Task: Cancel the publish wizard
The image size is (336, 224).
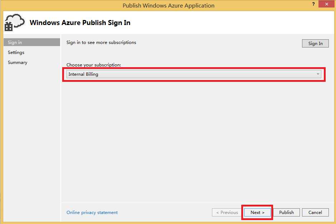Action: click(x=315, y=213)
